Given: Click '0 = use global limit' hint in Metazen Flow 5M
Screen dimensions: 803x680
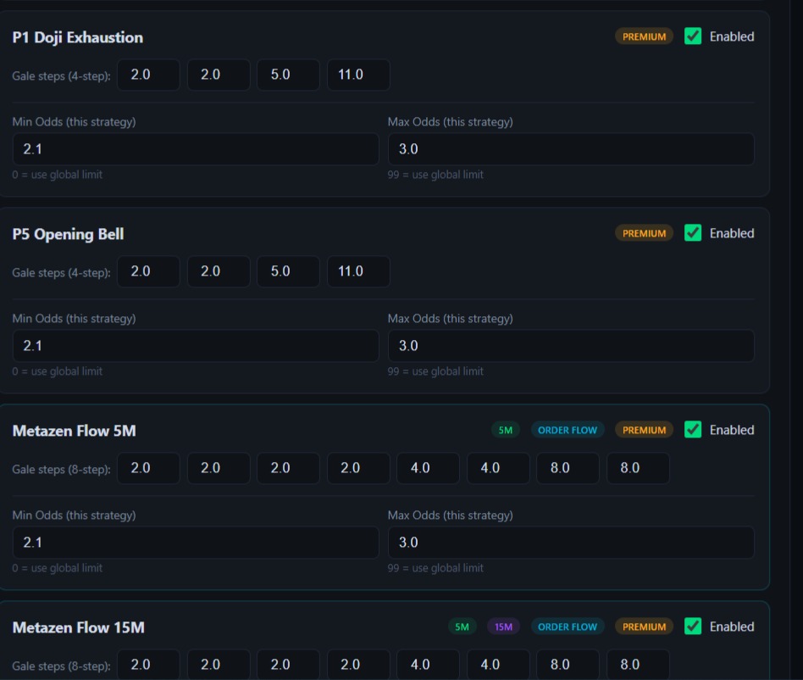Looking at the screenshot, I should (x=58, y=568).
